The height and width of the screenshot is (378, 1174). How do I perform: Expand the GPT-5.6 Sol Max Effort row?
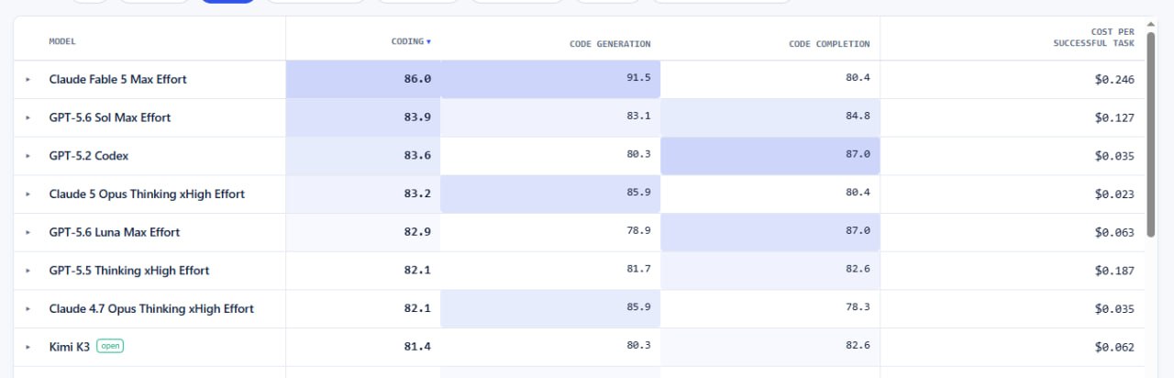(x=28, y=118)
